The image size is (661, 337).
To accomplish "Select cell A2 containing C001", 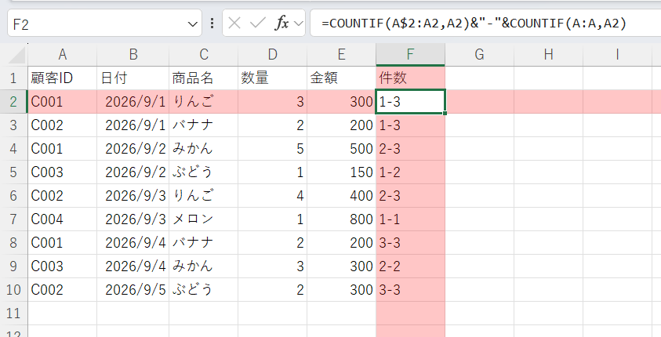I will click(63, 102).
